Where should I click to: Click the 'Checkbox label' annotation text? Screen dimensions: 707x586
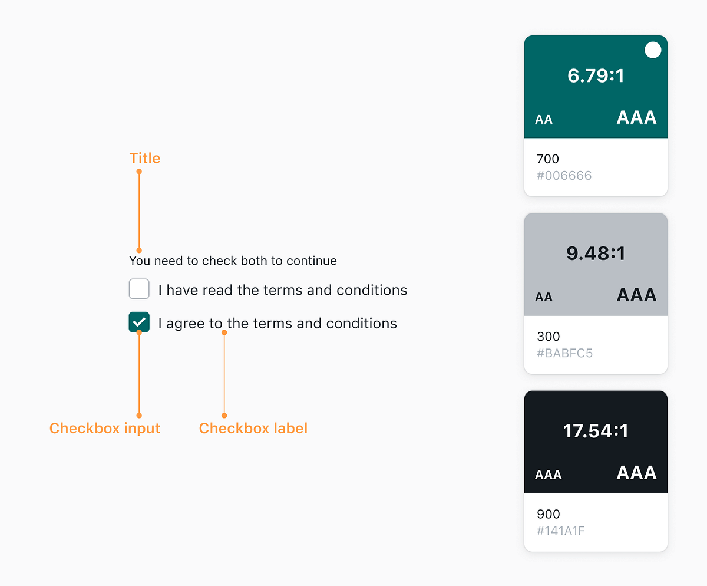tap(253, 428)
